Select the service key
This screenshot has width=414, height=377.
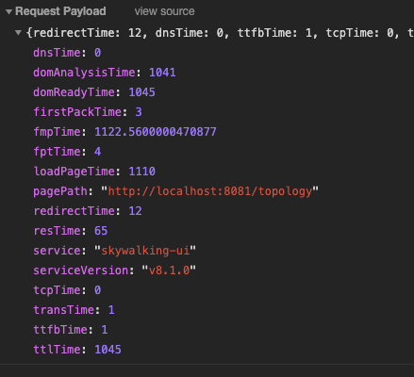tap(57, 251)
